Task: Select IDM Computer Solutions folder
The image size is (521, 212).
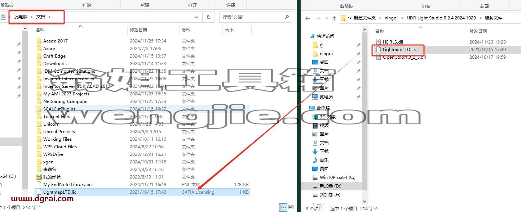Action: 69,71
